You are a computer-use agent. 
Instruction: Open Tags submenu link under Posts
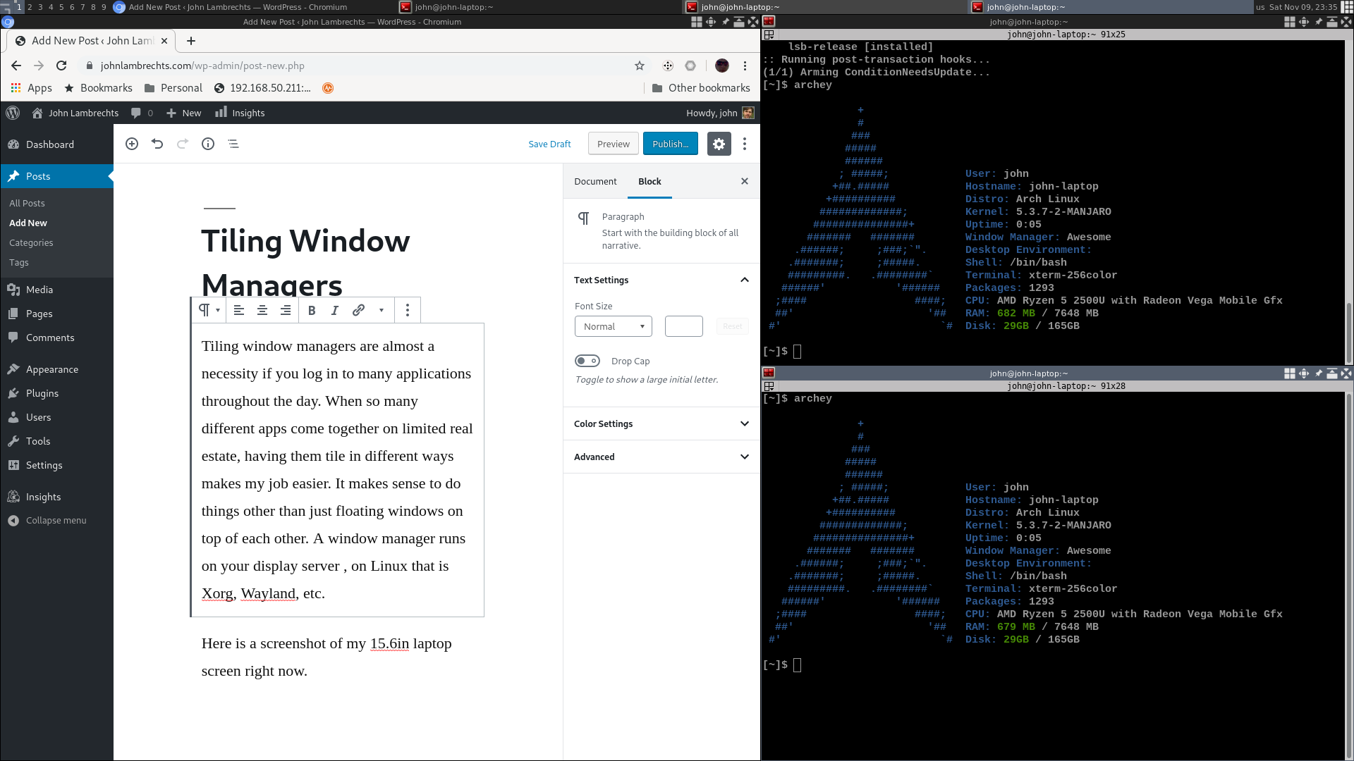point(19,262)
